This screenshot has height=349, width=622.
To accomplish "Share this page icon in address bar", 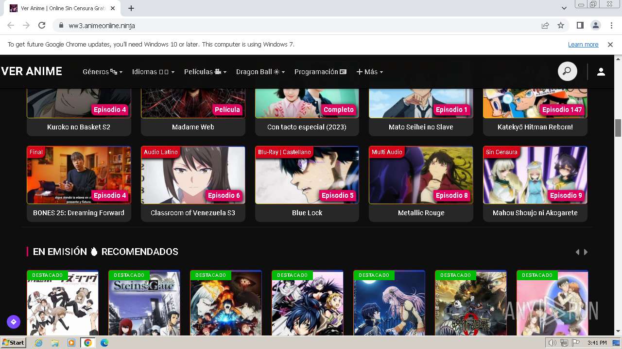I will (545, 25).
